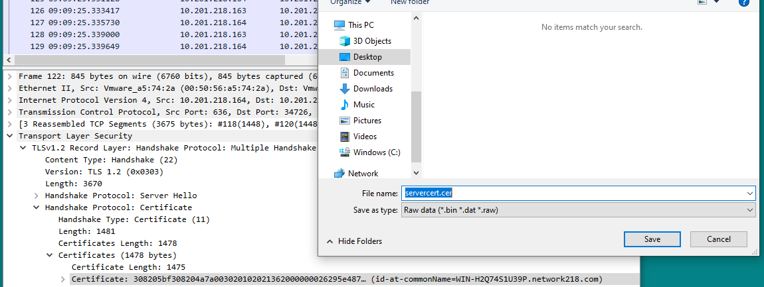Expand the Internet Protocol Version 4 row

(x=10, y=100)
